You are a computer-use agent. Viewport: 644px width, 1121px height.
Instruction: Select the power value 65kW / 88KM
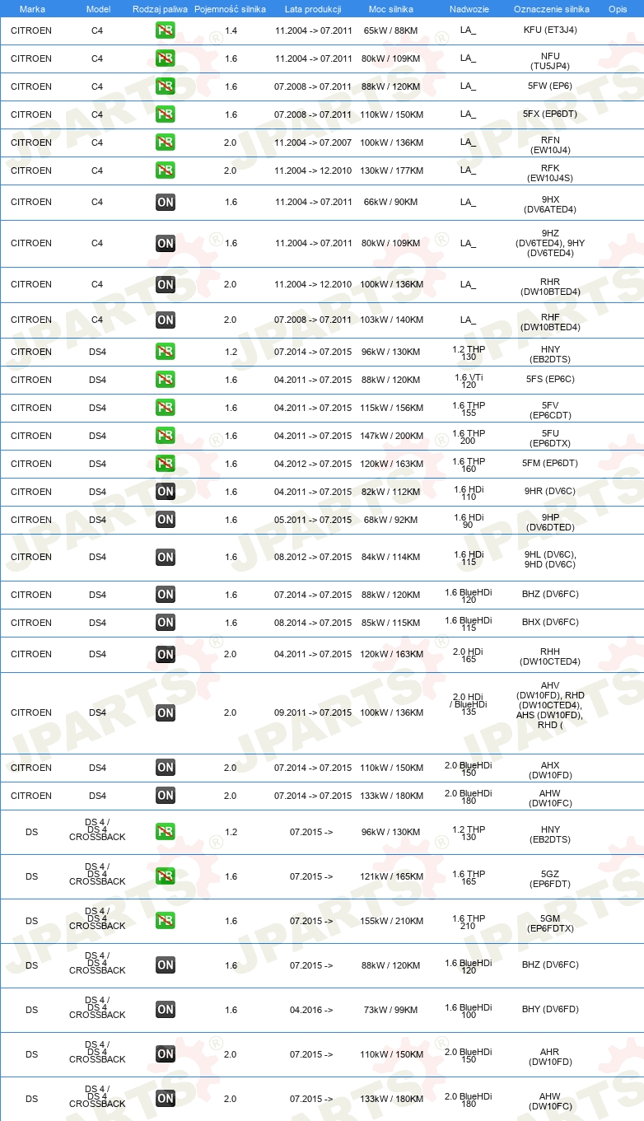[391, 30]
